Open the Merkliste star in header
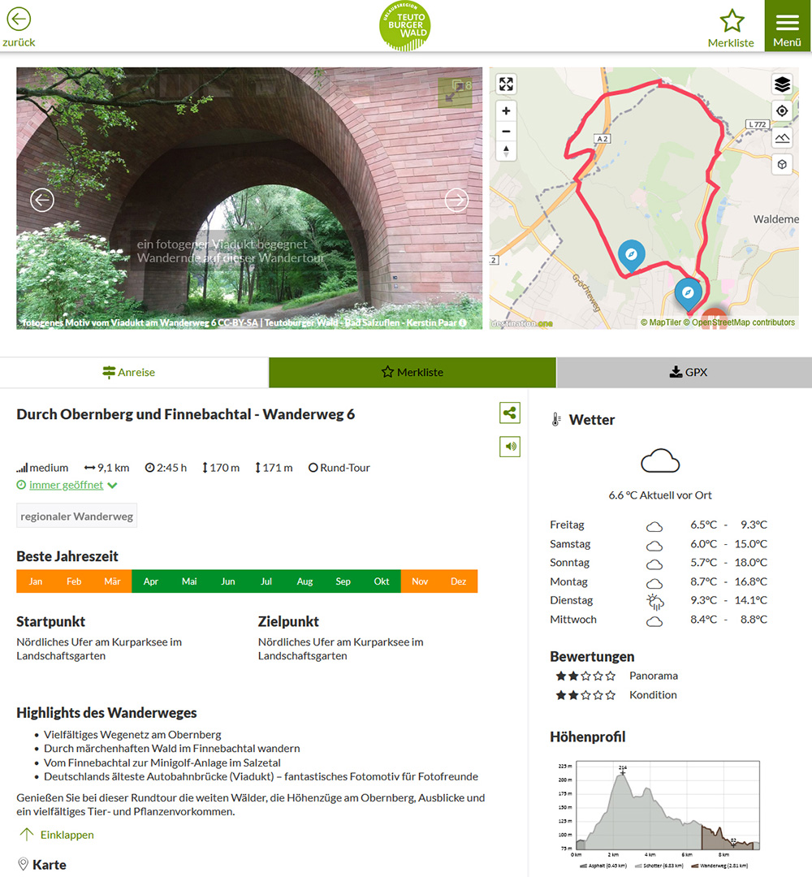This screenshot has height=877, width=812. pos(732,21)
